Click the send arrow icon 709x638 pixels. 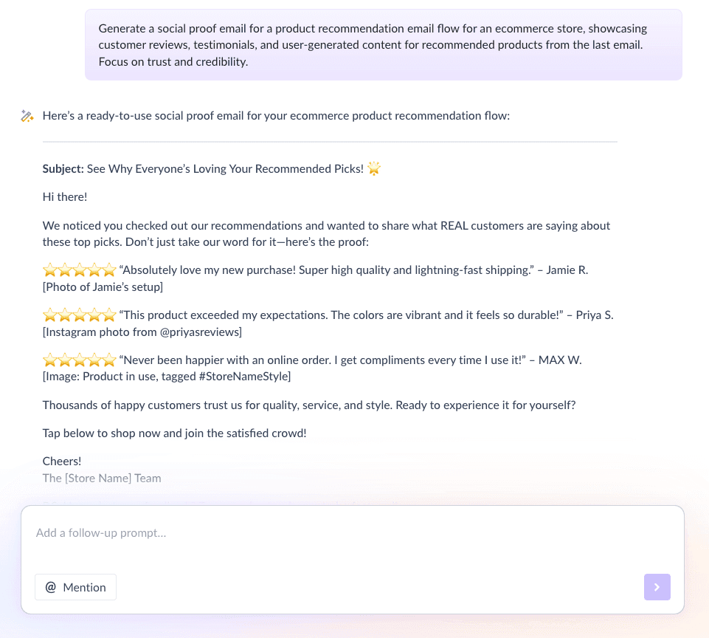(x=657, y=587)
